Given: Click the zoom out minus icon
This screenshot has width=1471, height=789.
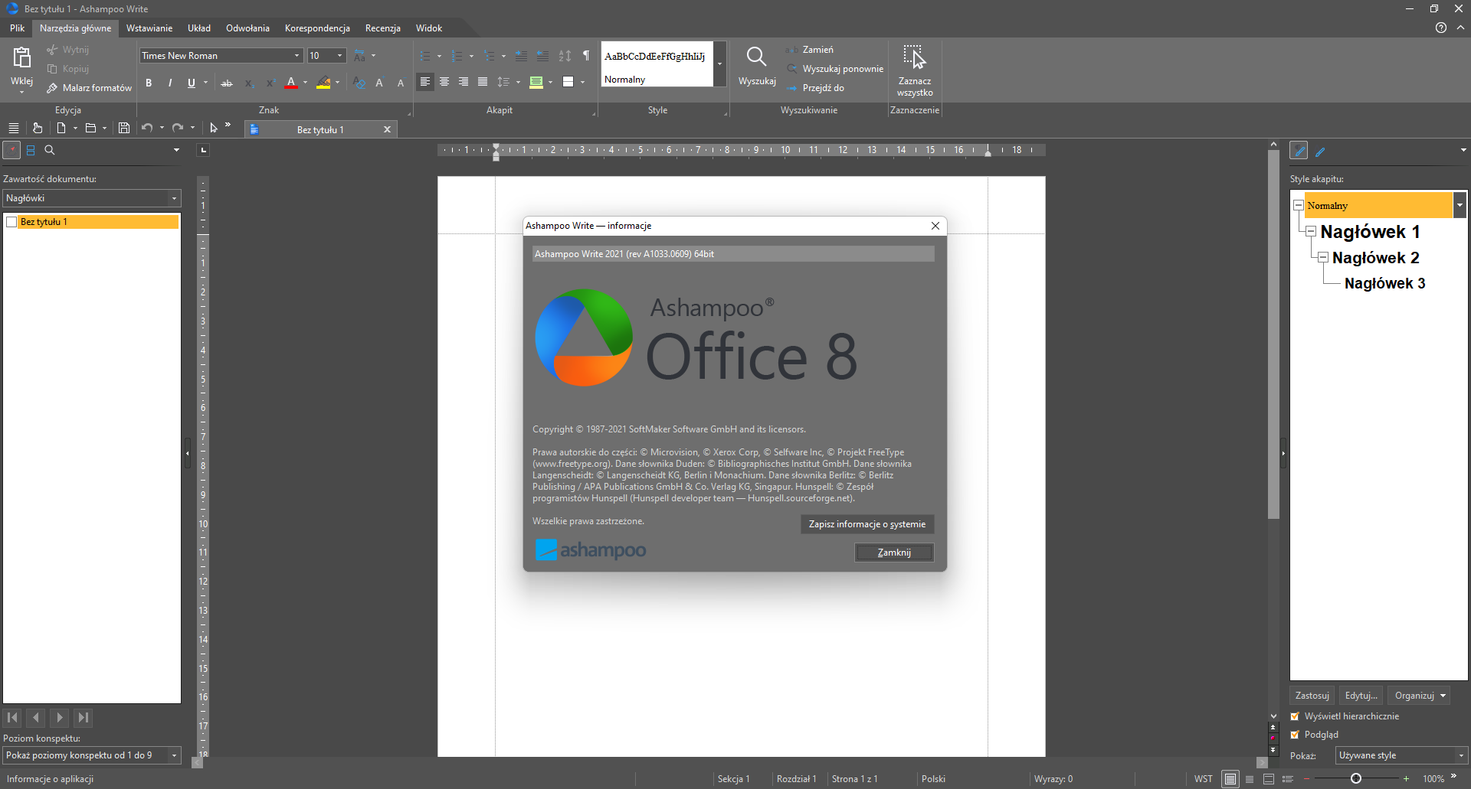Looking at the screenshot, I should pyautogui.click(x=1307, y=779).
